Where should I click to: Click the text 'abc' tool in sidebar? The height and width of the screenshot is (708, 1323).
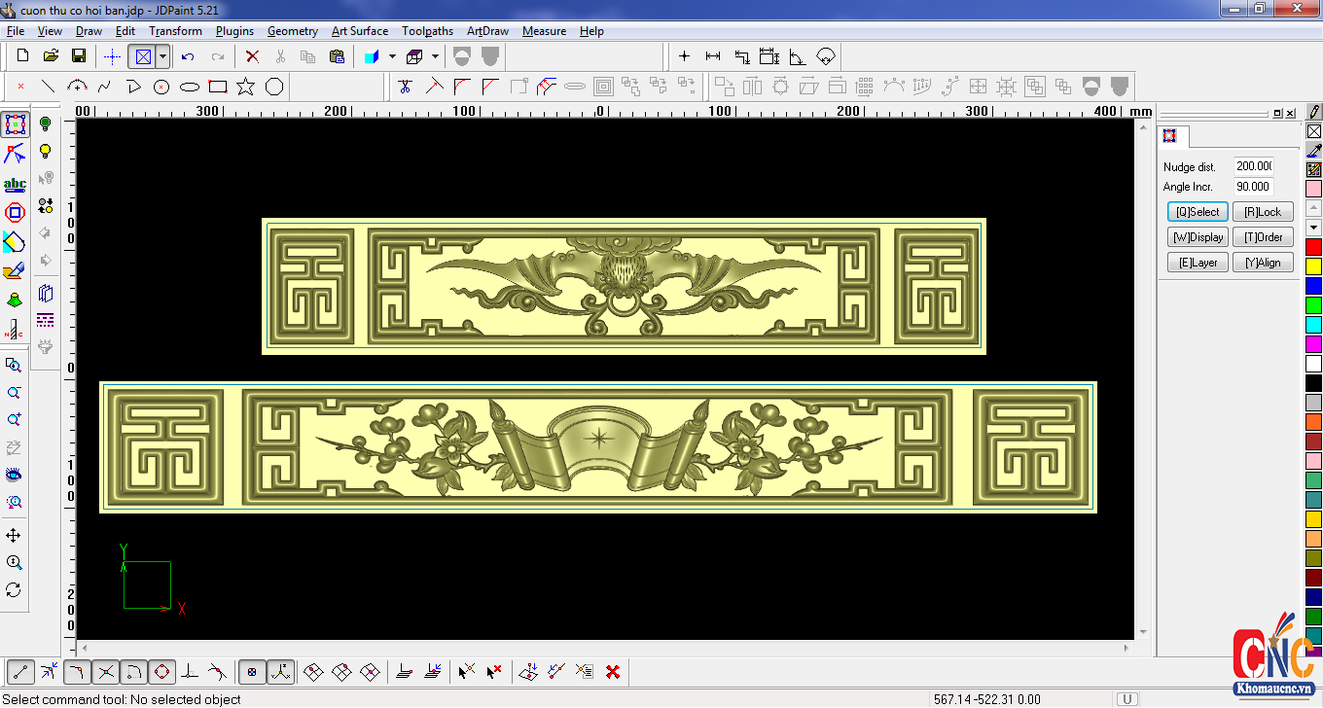tap(15, 184)
